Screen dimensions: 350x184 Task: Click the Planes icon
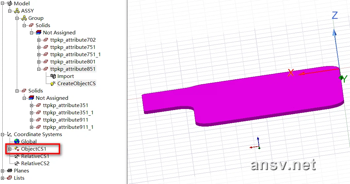[10, 170]
